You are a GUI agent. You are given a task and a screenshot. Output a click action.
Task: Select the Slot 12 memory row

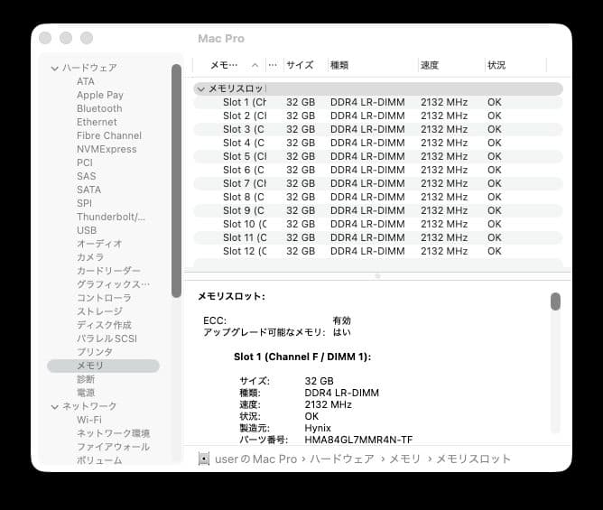(x=378, y=251)
